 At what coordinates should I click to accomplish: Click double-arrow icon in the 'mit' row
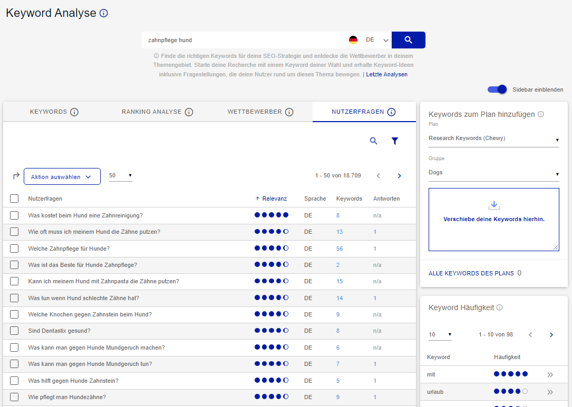(550, 374)
